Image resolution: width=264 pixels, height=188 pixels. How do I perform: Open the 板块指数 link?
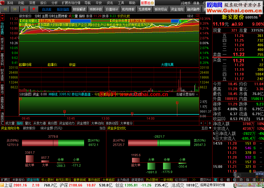click(63, 9)
